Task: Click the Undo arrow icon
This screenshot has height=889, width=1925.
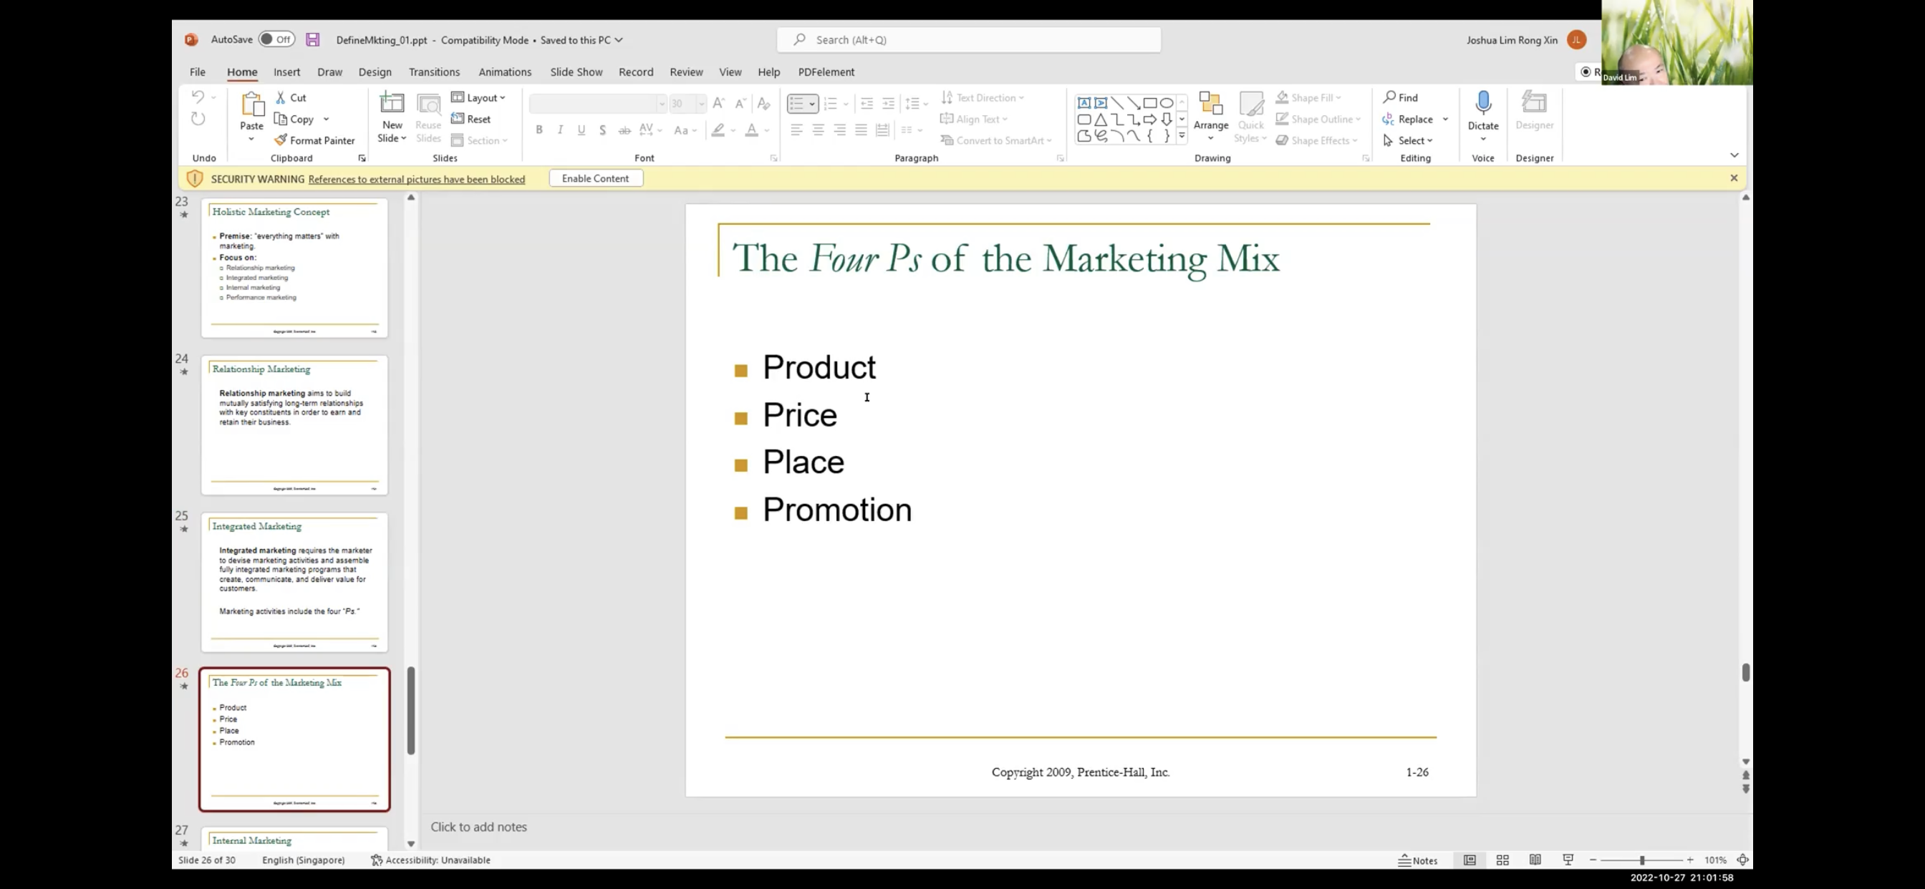Action: click(x=197, y=97)
